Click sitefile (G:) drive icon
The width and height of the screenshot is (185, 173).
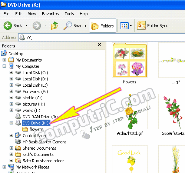18,98
